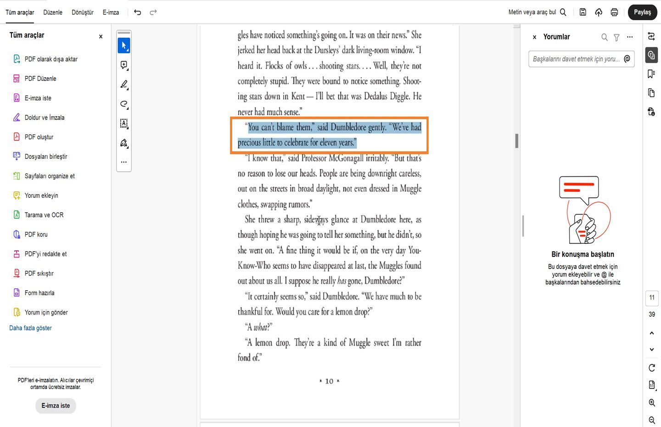Open the PDF sıkıştır tool
The width and height of the screenshot is (661, 427).
pyautogui.click(x=33, y=274)
